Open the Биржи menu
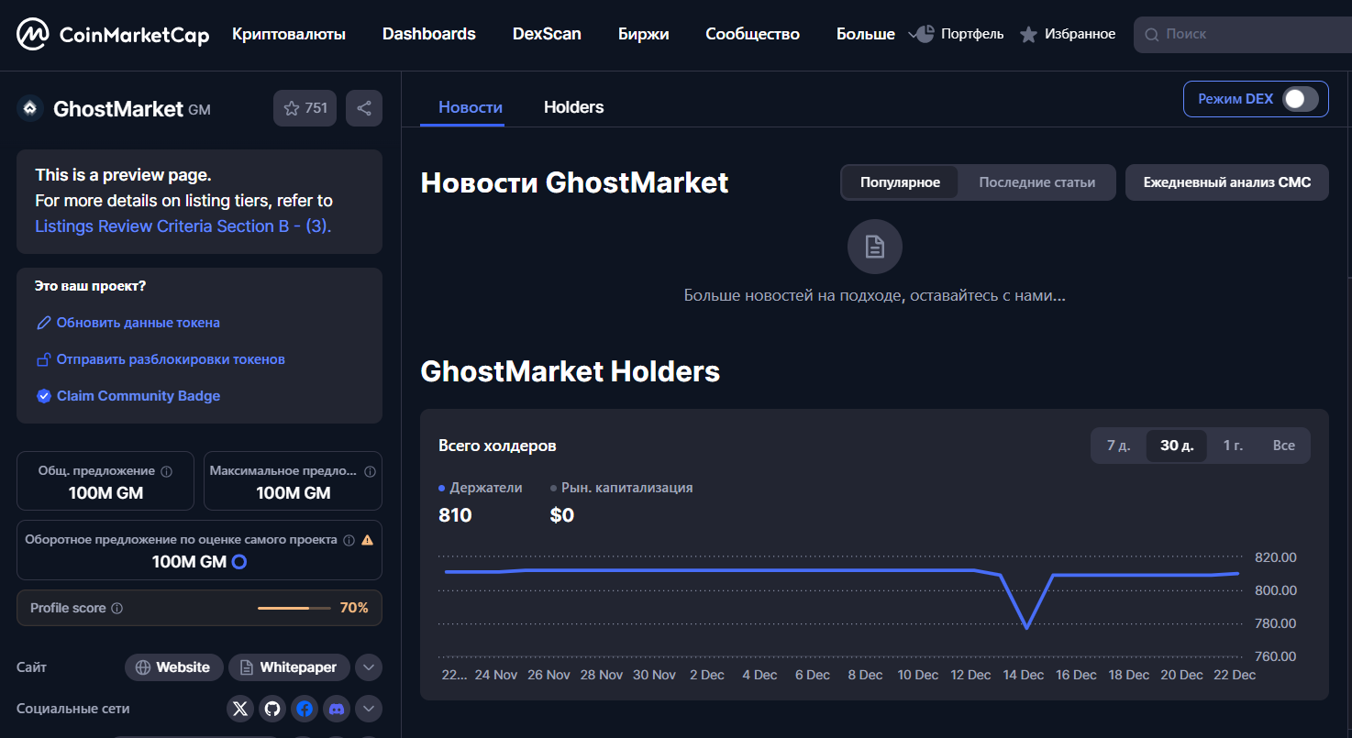 (x=644, y=34)
